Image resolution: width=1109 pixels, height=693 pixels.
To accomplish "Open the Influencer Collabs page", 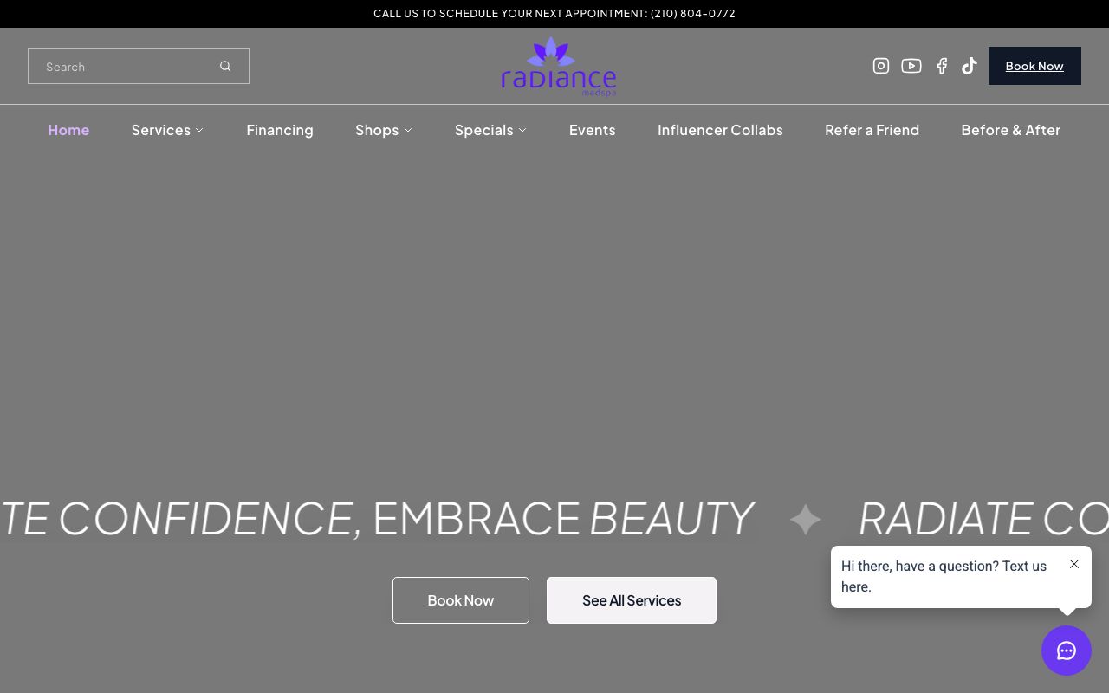I will tap(720, 130).
